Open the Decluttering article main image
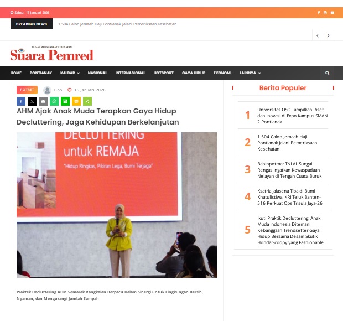Viewport: 343px width, 321px height. coord(117,205)
